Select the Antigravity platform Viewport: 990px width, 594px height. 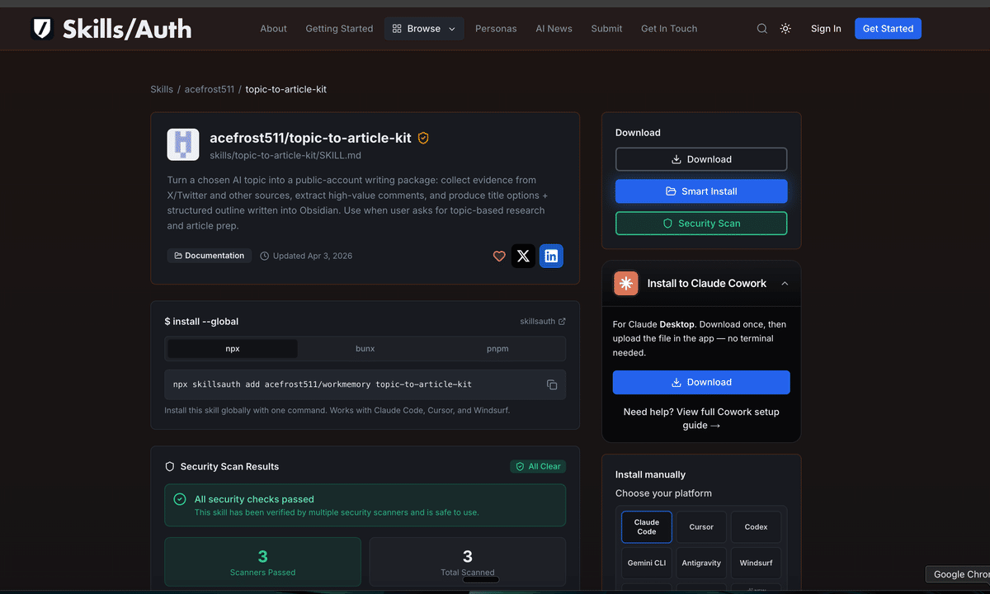point(701,563)
